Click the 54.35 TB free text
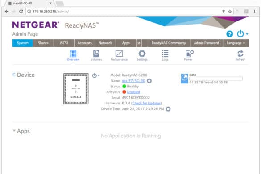Viewport: 261px width, 174px height. click(208, 82)
